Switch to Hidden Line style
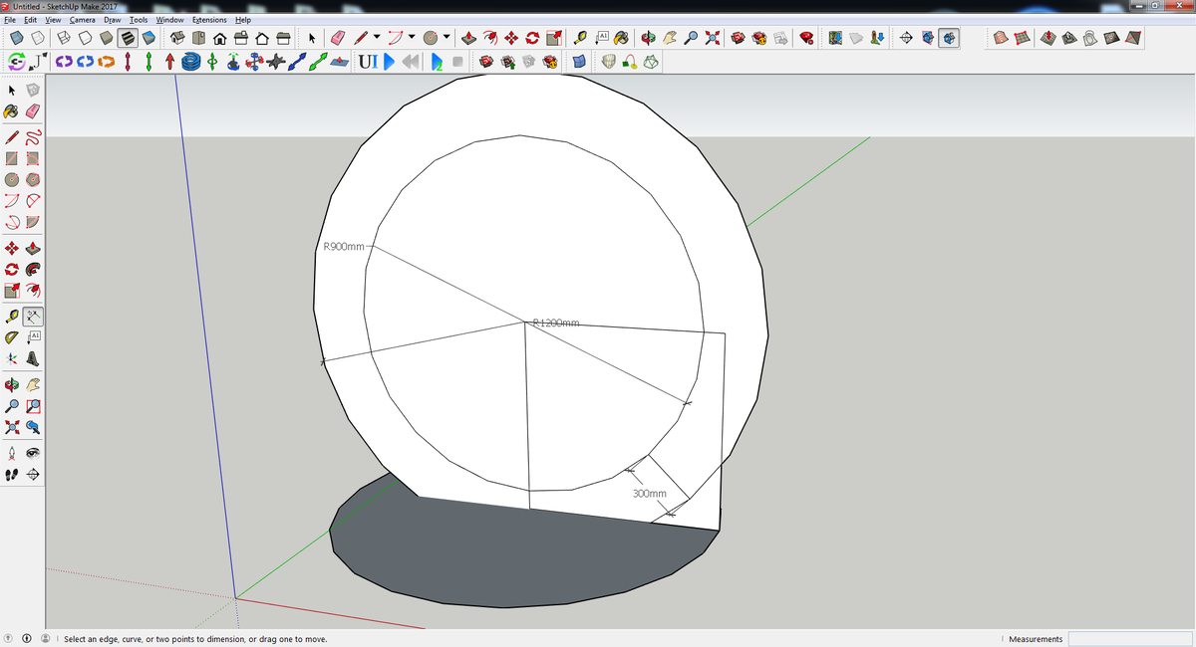Image resolution: width=1196 pixels, height=647 pixels. pos(85,38)
